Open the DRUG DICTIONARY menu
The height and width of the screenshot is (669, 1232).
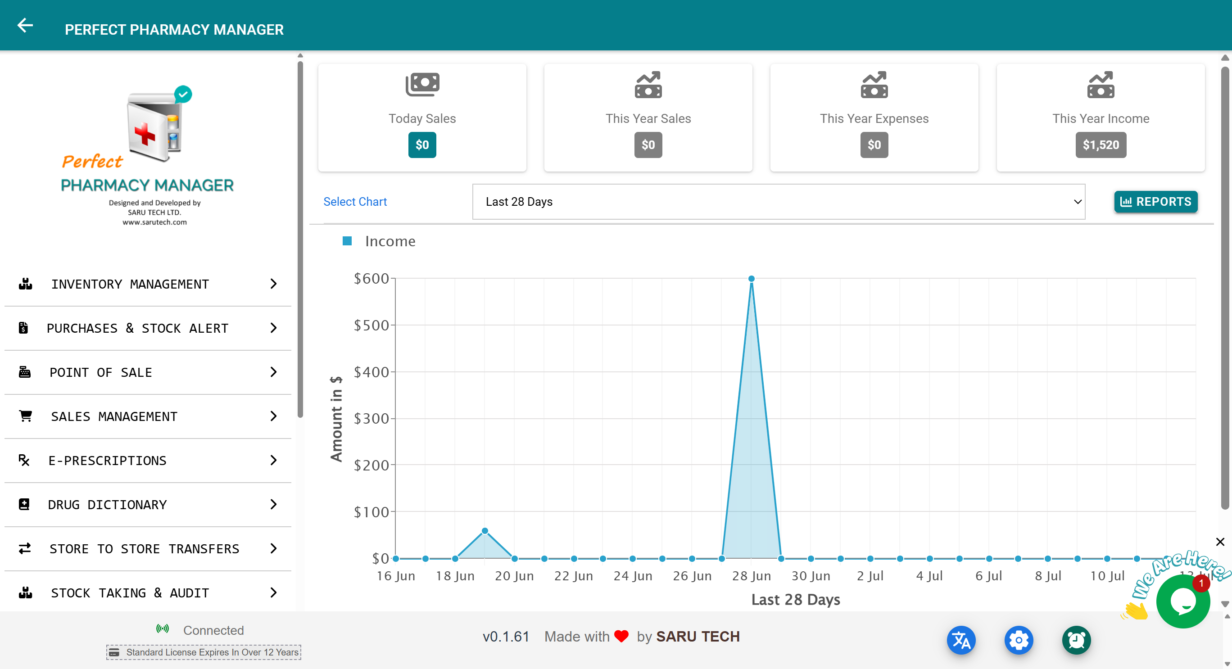(x=148, y=505)
